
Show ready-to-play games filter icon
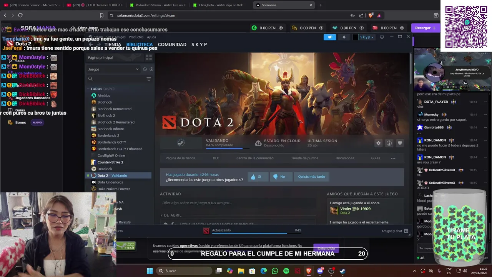tap(151, 69)
